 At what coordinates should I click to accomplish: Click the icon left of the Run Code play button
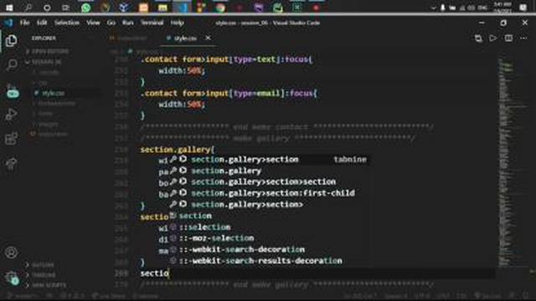click(478, 38)
